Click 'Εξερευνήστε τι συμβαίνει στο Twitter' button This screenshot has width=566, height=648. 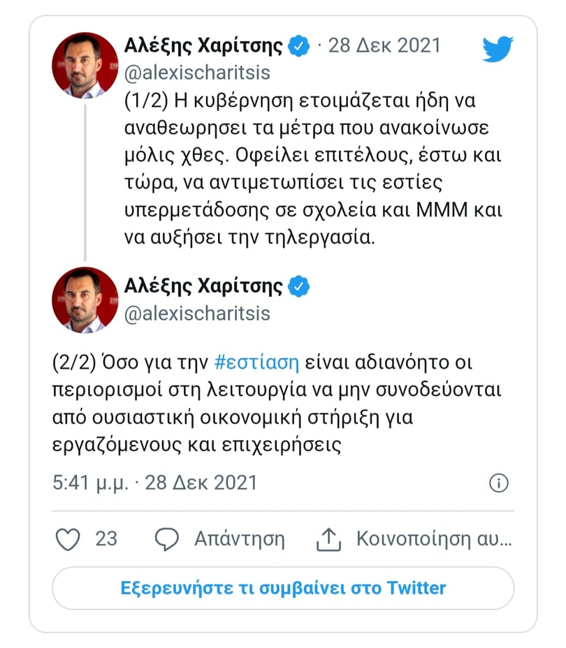point(283,587)
